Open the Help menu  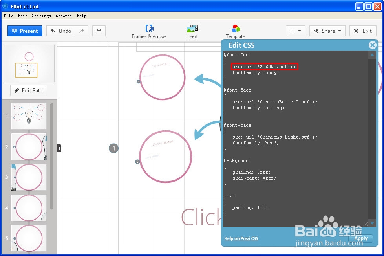pos(81,16)
